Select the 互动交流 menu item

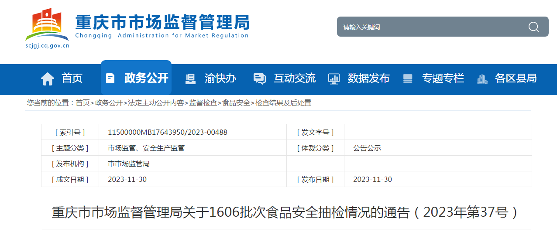tap(295, 78)
